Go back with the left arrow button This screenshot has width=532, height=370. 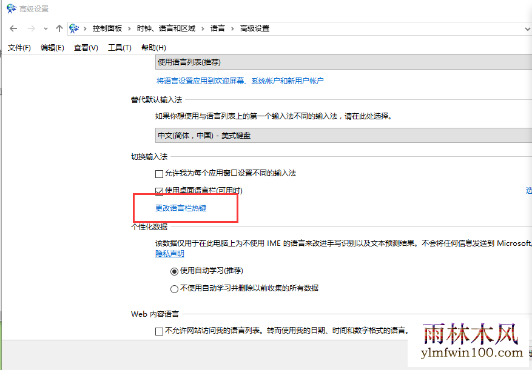13,28
